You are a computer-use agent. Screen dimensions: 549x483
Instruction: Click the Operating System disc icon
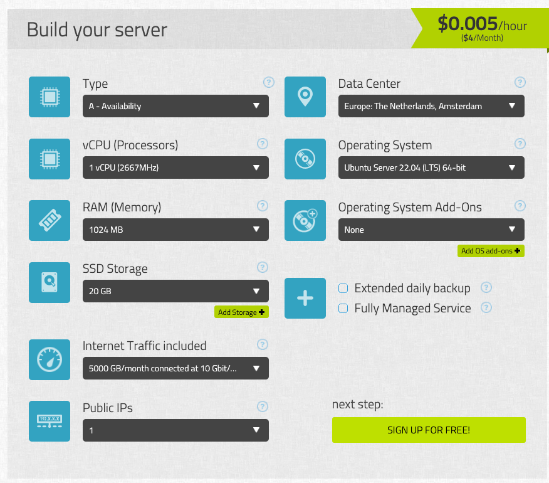[x=305, y=159]
